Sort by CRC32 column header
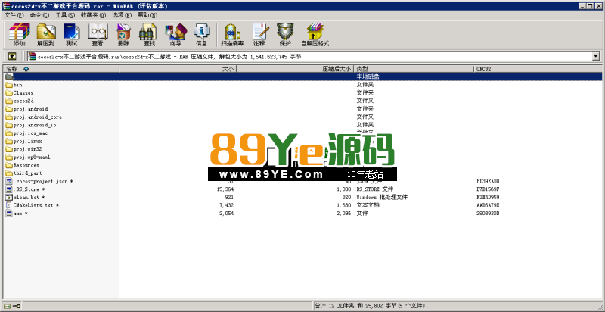The height and width of the screenshot is (312, 605). (x=538, y=69)
